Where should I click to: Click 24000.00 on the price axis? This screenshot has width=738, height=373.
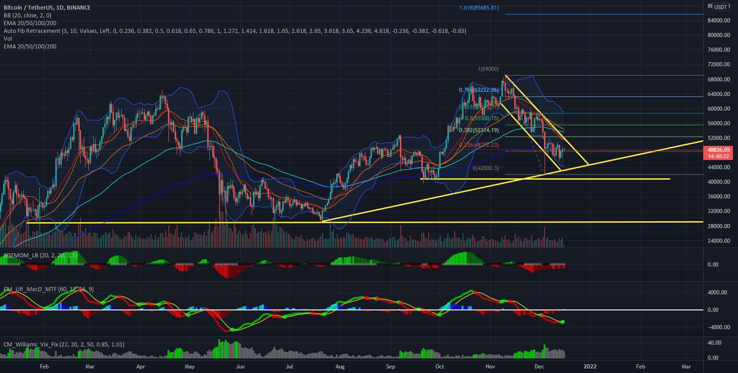click(x=719, y=241)
